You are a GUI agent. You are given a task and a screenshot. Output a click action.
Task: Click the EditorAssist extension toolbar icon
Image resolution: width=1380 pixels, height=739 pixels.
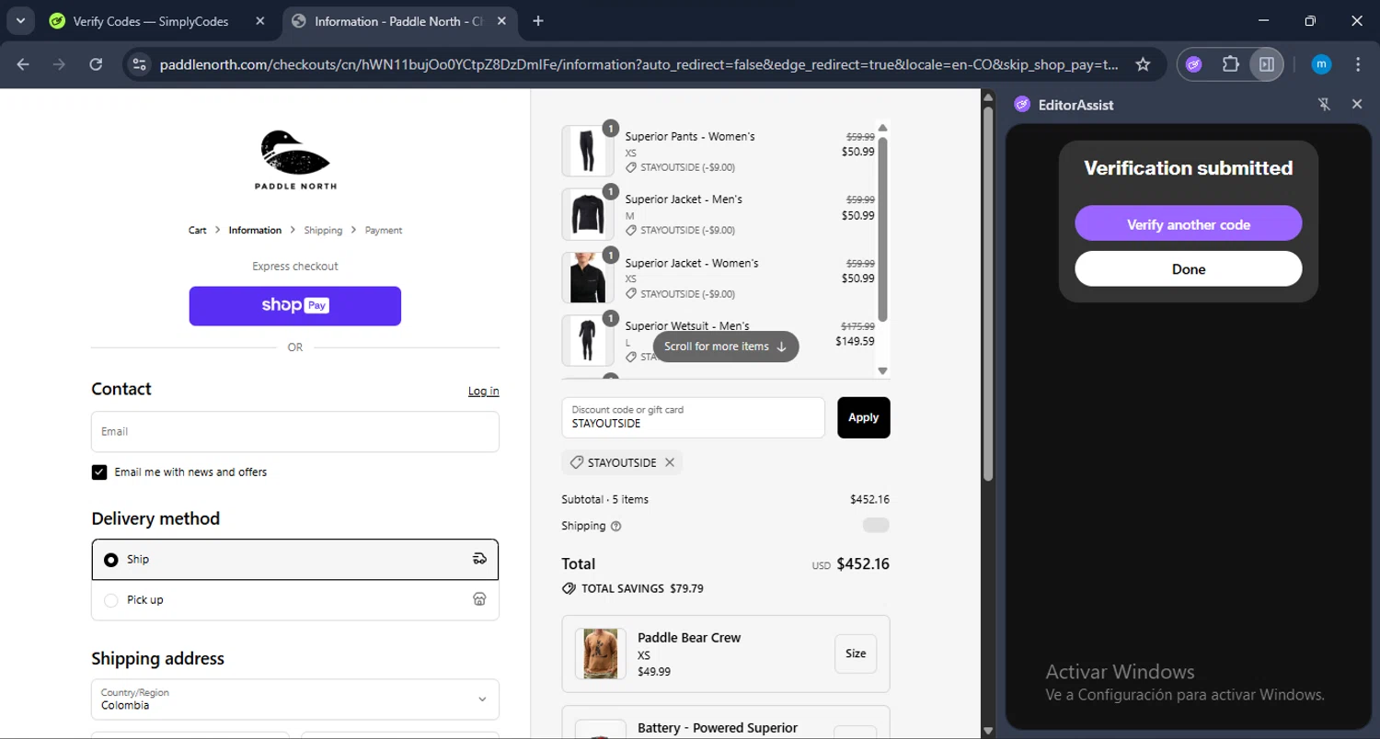(x=1194, y=64)
